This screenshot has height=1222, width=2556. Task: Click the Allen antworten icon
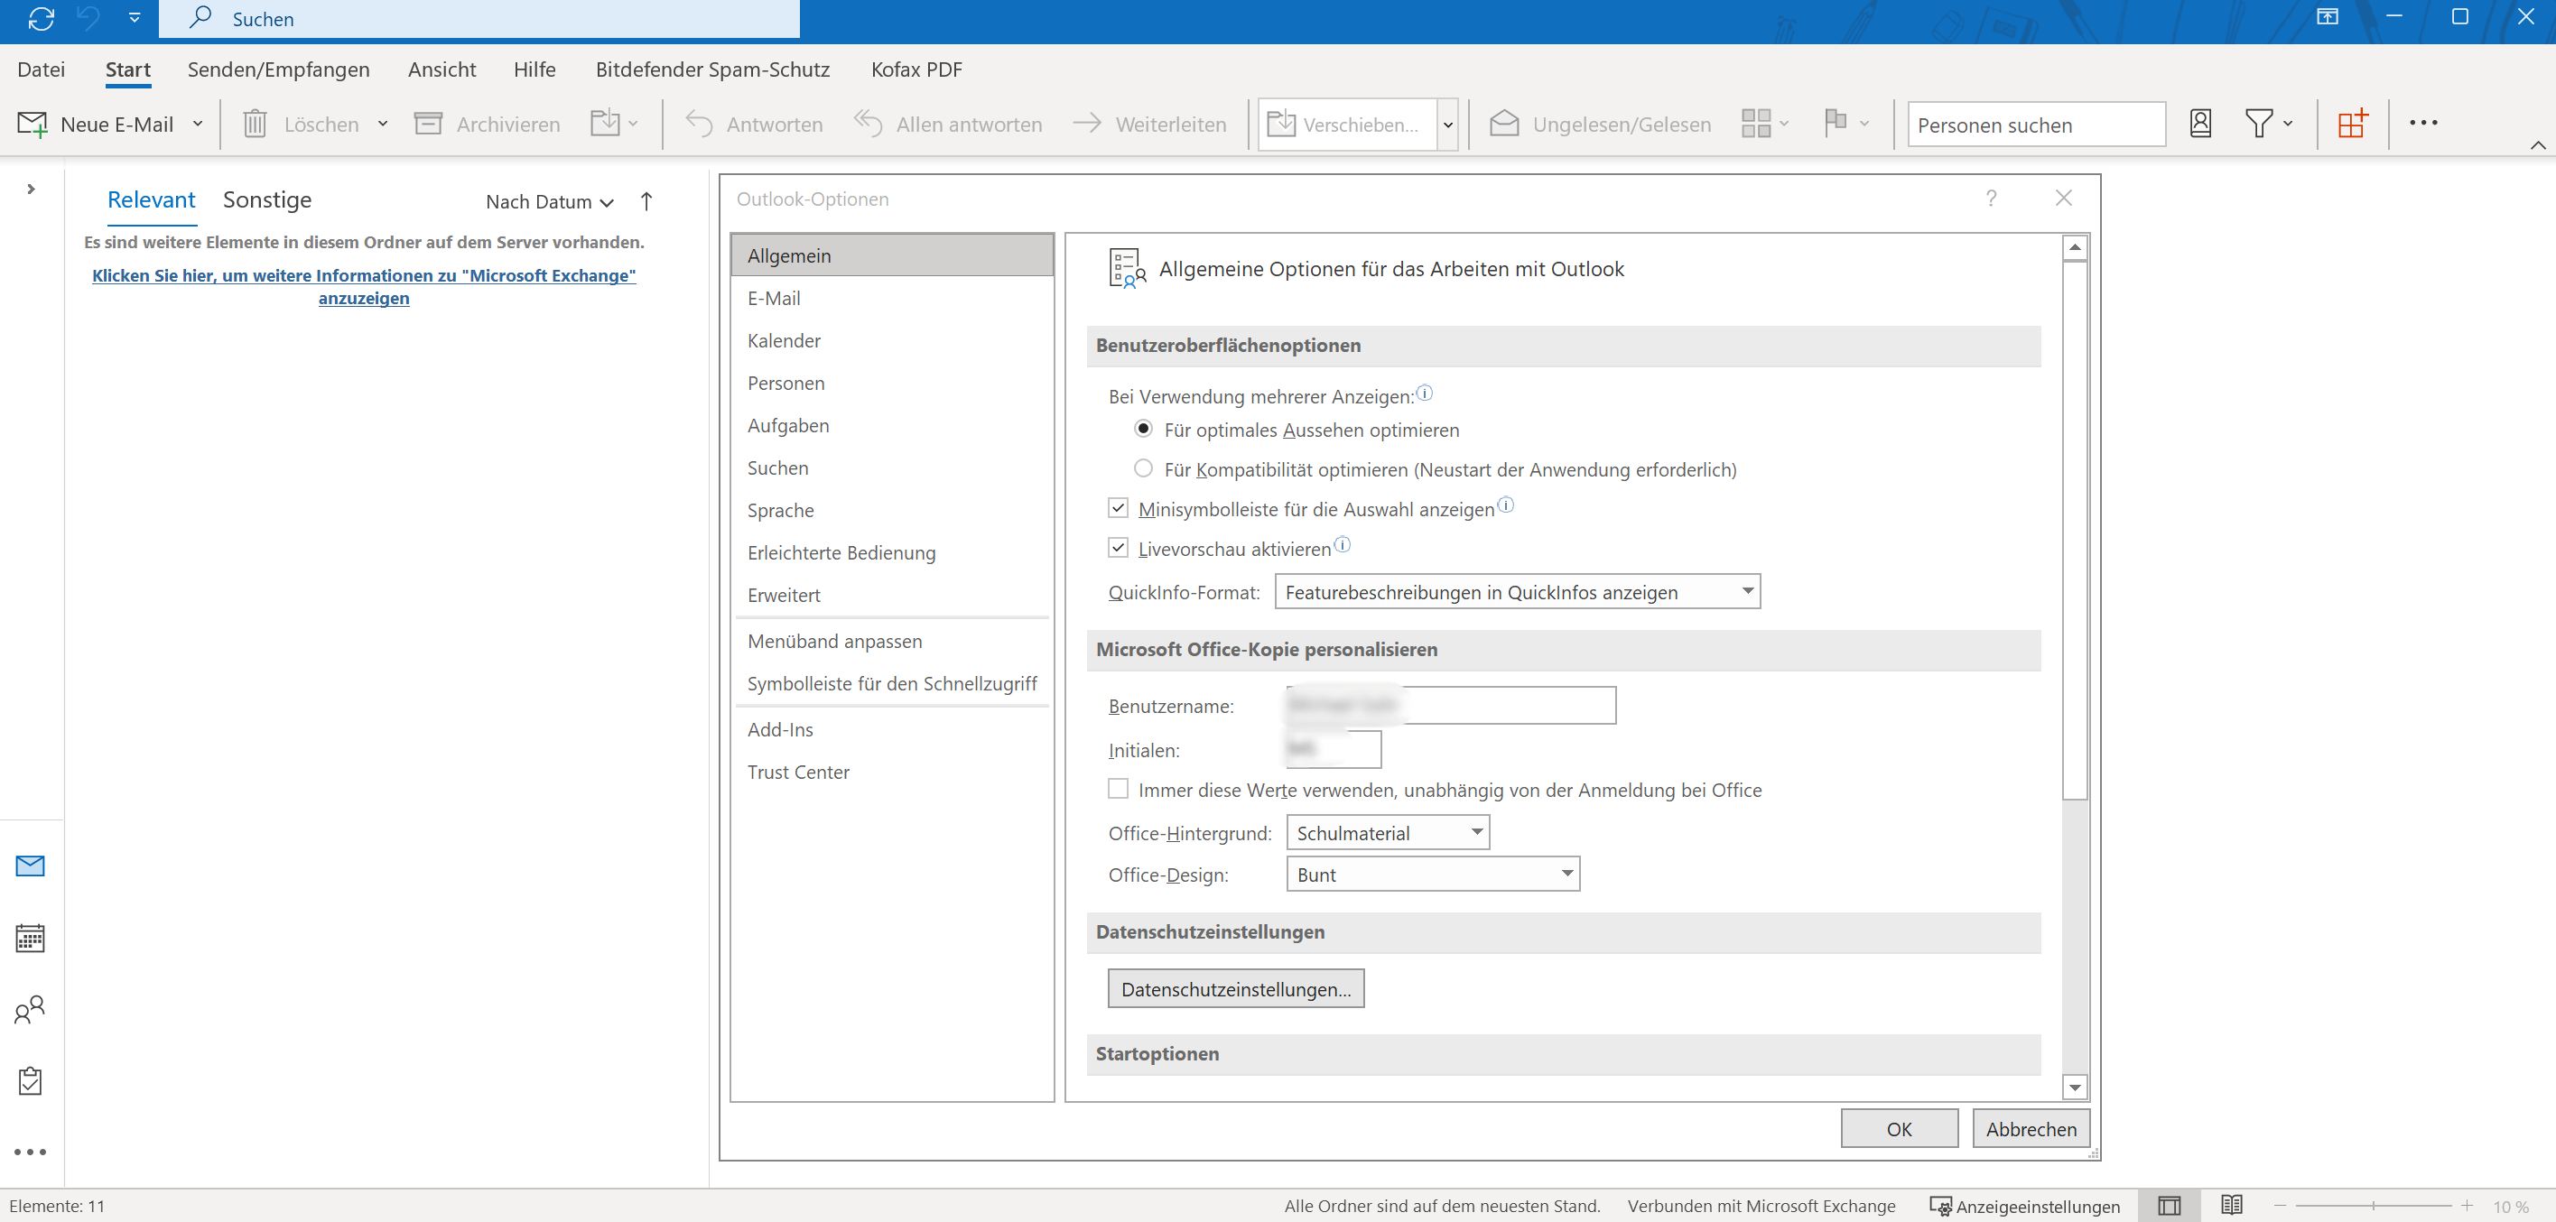point(869,124)
